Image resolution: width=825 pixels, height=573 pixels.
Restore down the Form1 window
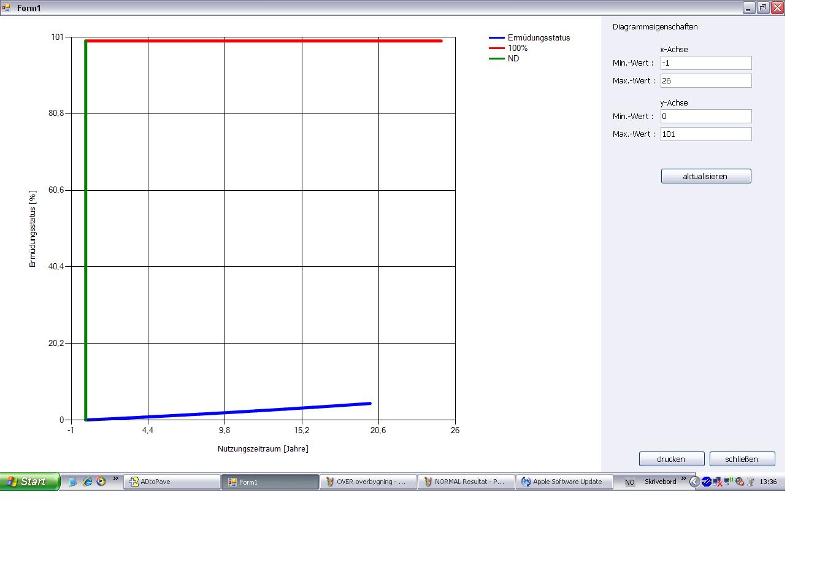[763, 8]
